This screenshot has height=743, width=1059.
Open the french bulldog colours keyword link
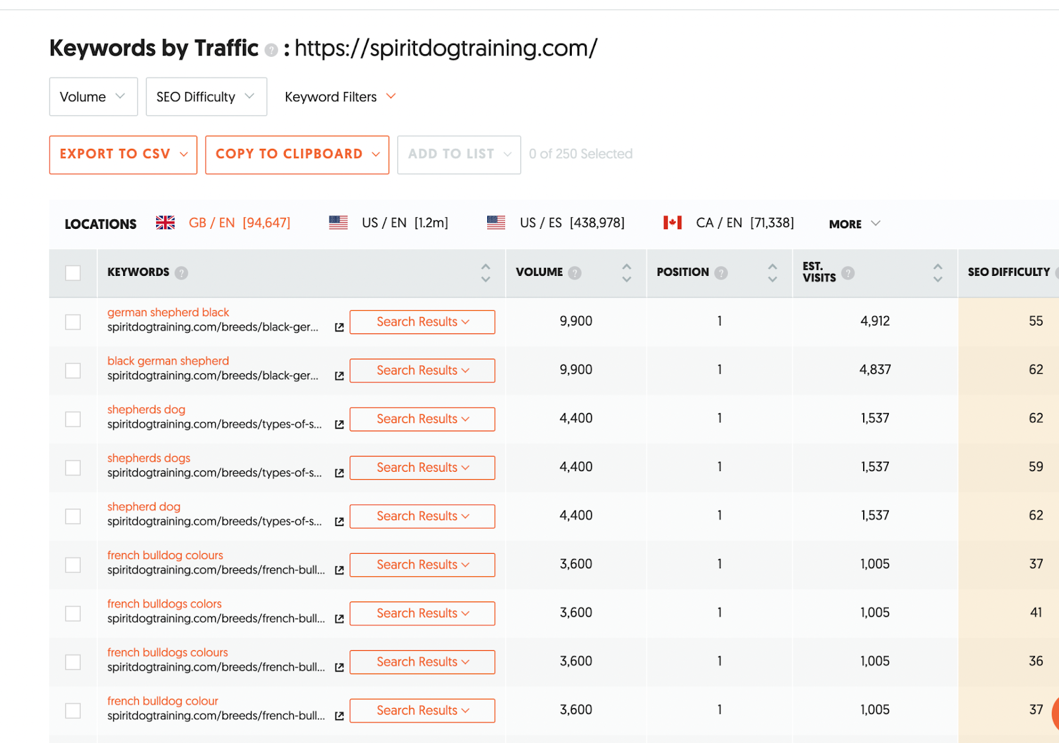click(165, 555)
